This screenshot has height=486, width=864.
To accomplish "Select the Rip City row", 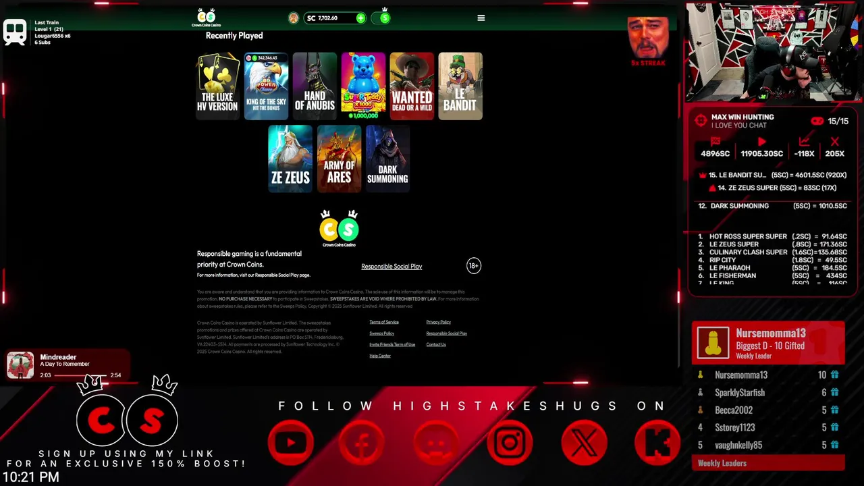I will tap(772, 260).
